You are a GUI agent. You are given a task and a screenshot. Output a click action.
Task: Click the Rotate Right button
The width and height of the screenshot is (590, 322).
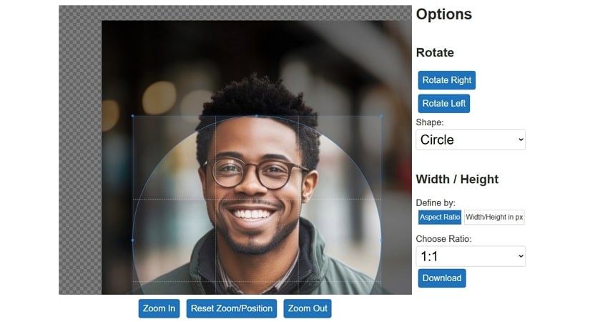pos(447,80)
